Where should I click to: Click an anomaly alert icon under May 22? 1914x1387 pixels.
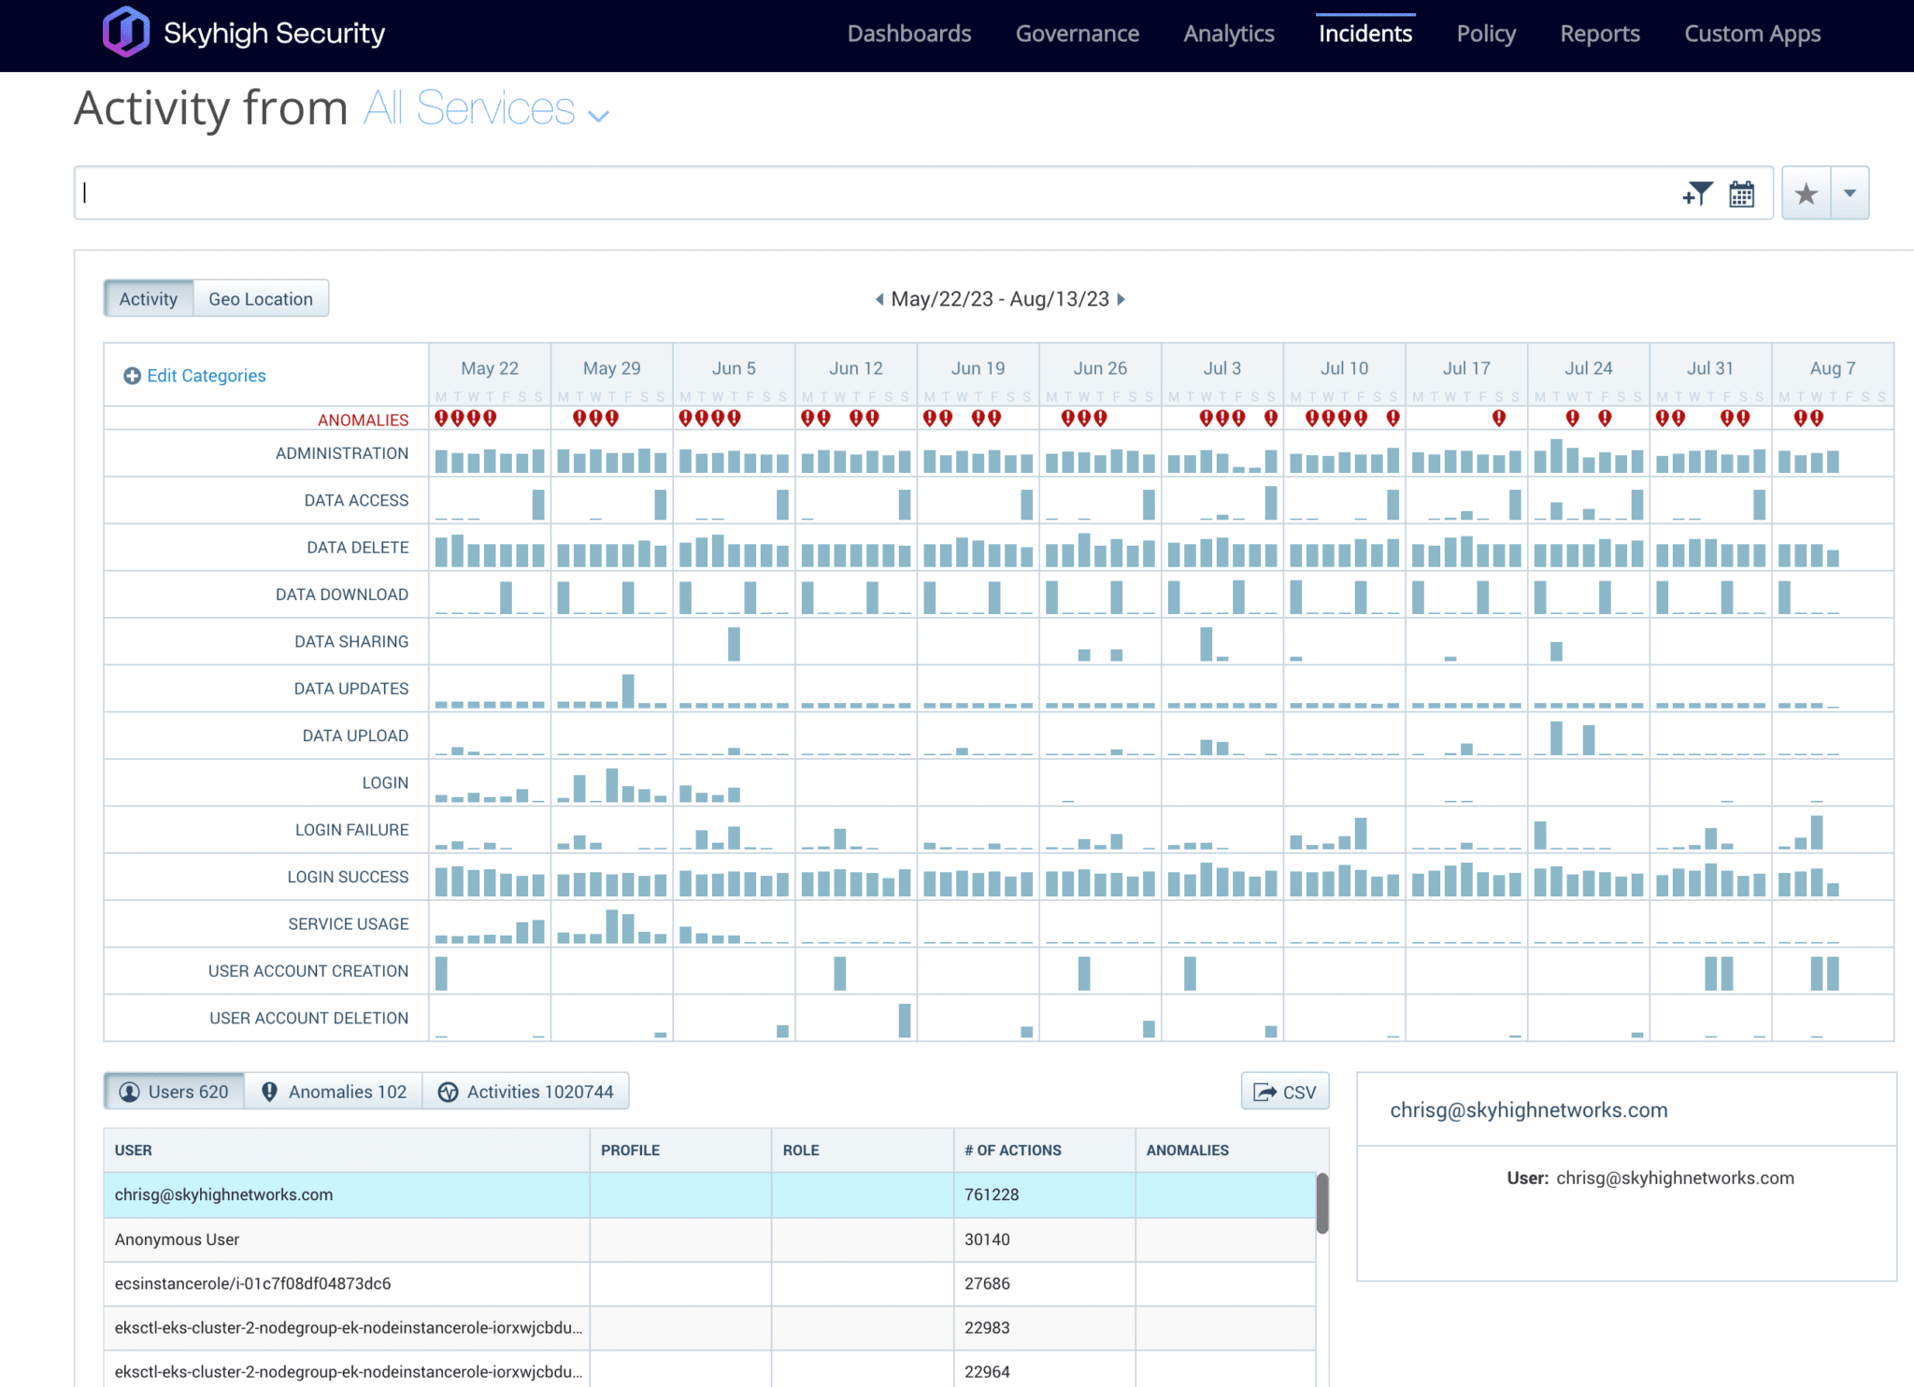point(441,418)
